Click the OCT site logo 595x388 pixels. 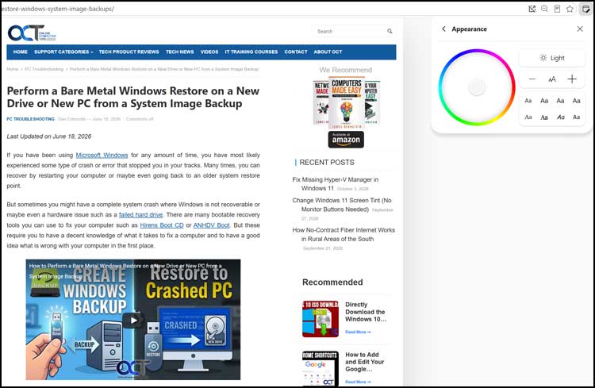click(x=32, y=33)
